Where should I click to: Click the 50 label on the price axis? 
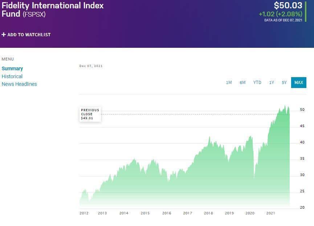click(302, 110)
